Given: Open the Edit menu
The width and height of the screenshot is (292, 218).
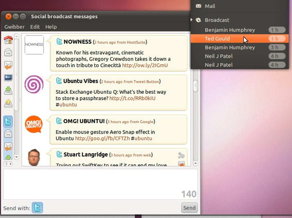Looking at the screenshot, I should (x=35, y=27).
